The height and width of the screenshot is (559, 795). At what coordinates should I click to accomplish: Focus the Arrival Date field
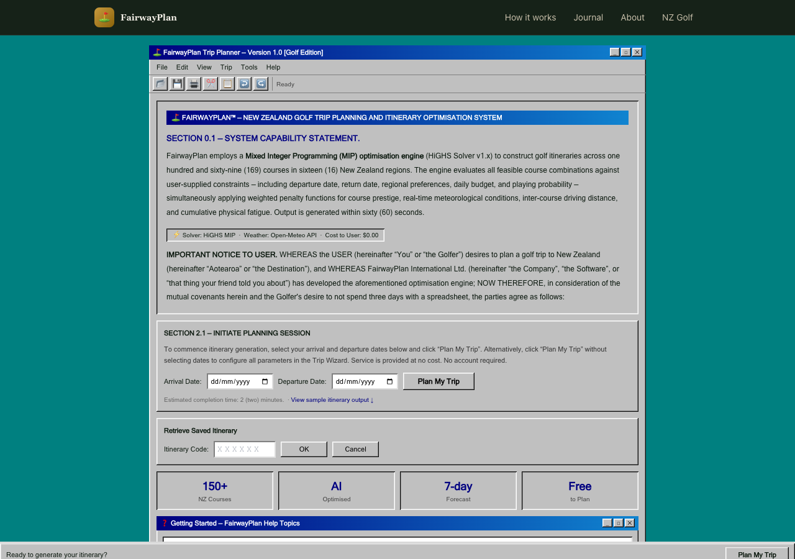(x=240, y=381)
